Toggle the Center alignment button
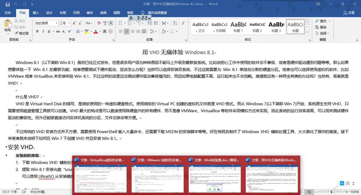The image size is (361, 195). pyautogui.click(x=127, y=31)
